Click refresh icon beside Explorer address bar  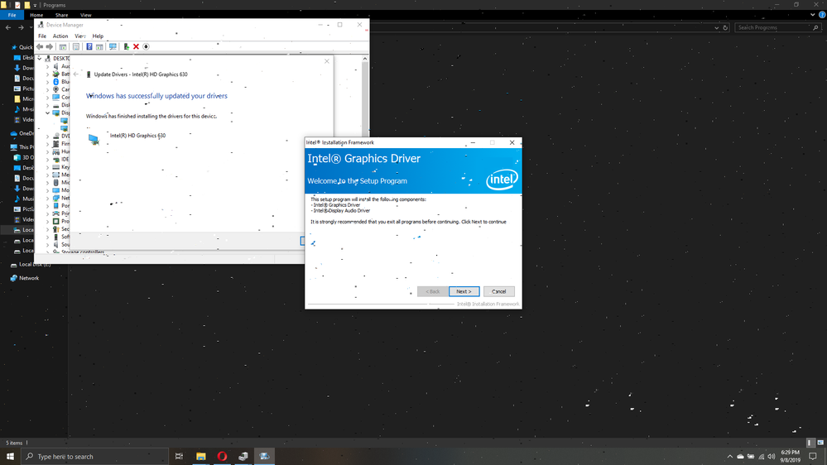(x=725, y=27)
